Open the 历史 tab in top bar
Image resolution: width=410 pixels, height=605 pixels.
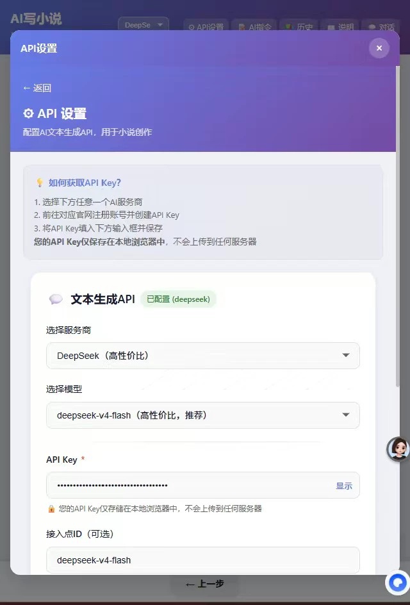(299, 26)
